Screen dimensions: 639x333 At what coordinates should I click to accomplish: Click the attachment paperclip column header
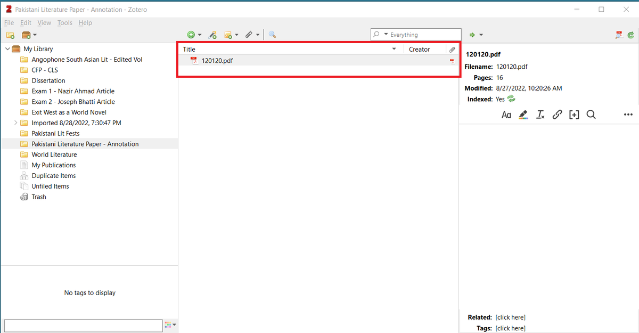[452, 49]
